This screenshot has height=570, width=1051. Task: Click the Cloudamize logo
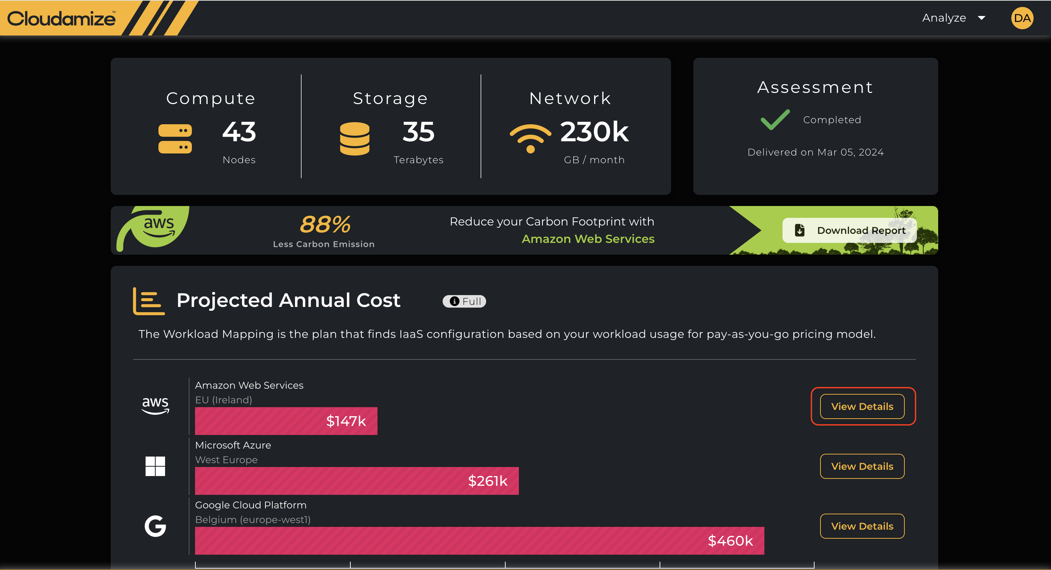pos(61,19)
